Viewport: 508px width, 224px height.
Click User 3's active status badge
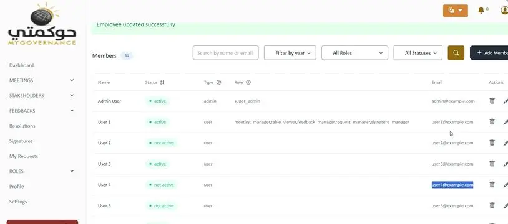[157, 164]
